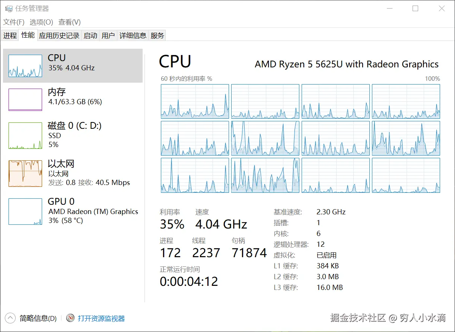The image size is (455, 332).
Task: Open the 服务 tab
Action: coord(157,36)
